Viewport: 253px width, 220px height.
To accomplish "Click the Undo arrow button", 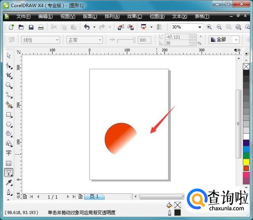I will pos(86,27).
